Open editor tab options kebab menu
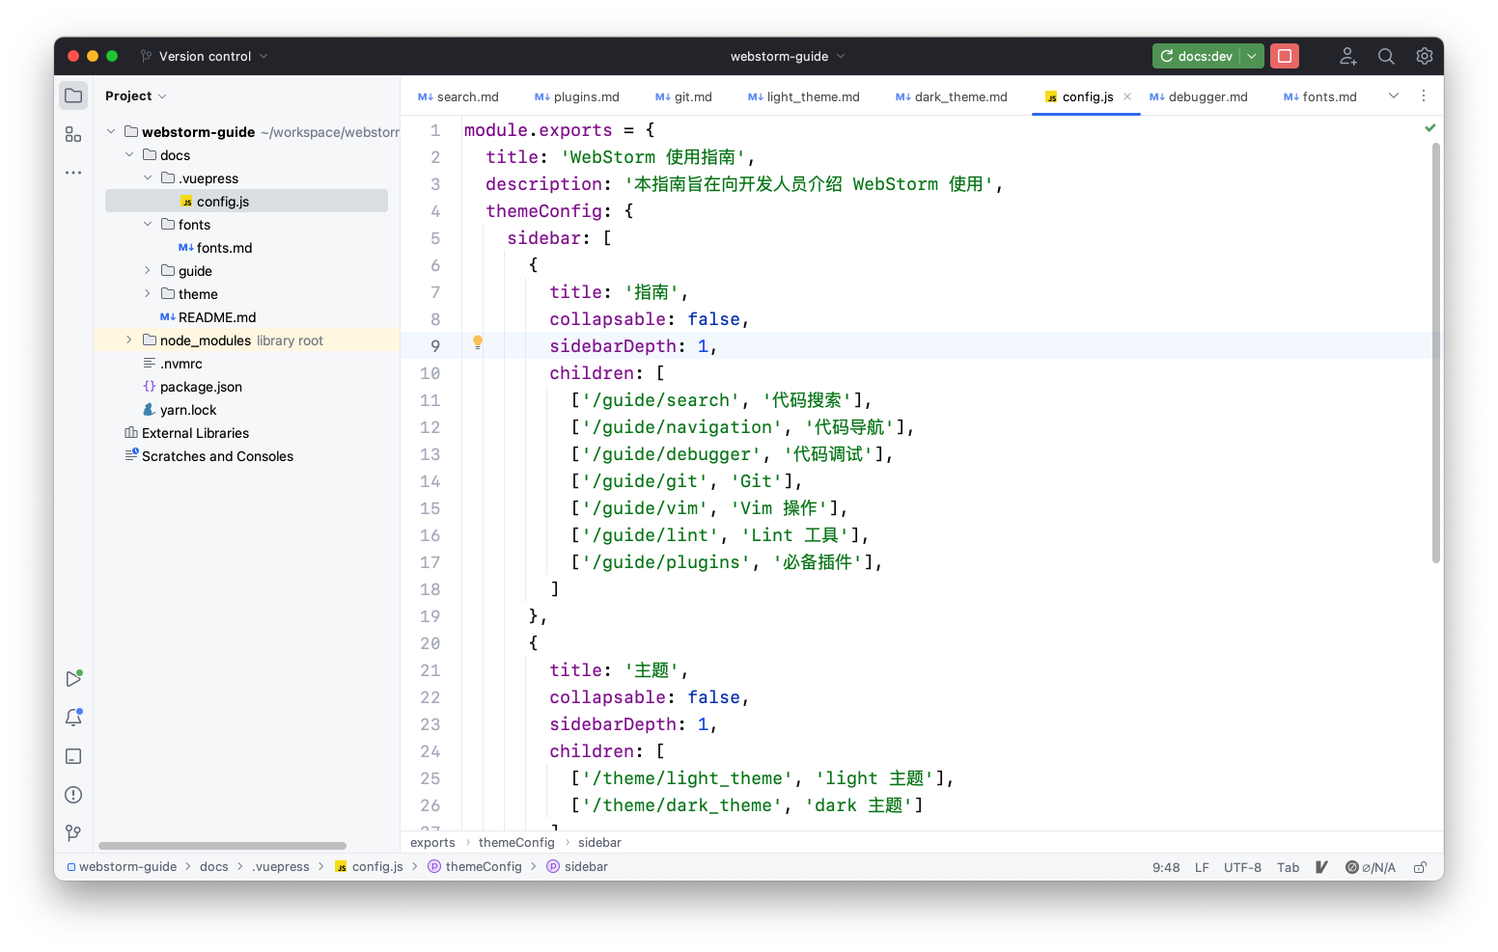1498x952 pixels. [x=1424, y=95]
